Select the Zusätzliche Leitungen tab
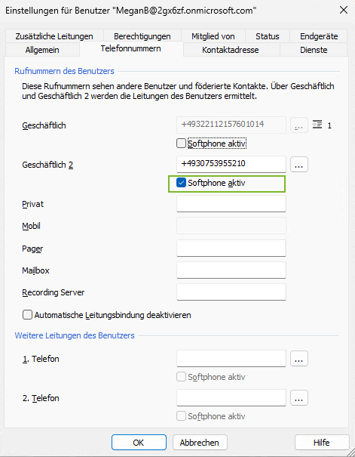 [54, 36]
